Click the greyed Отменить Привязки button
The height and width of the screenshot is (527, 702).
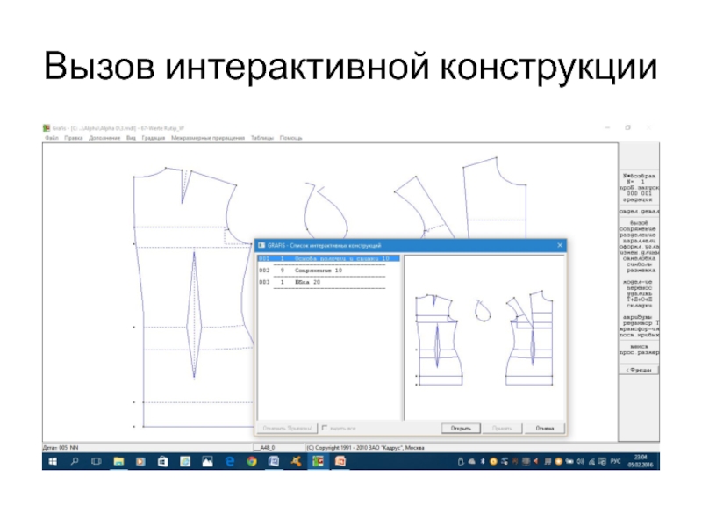pyautogui.click(x=287, y=429)
